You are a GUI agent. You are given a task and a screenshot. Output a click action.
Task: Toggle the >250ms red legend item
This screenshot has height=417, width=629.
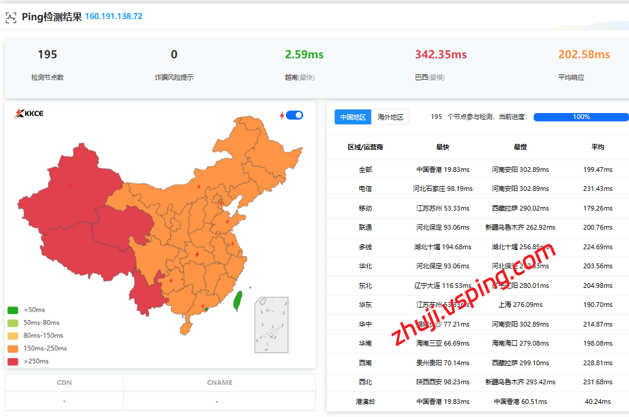27,361
